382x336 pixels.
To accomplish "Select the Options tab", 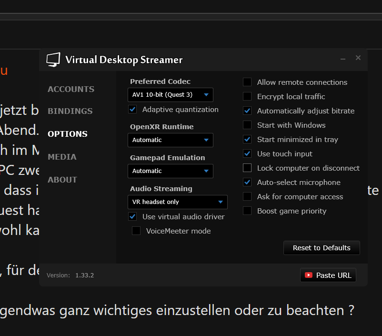I will click(x=68, y=134).
